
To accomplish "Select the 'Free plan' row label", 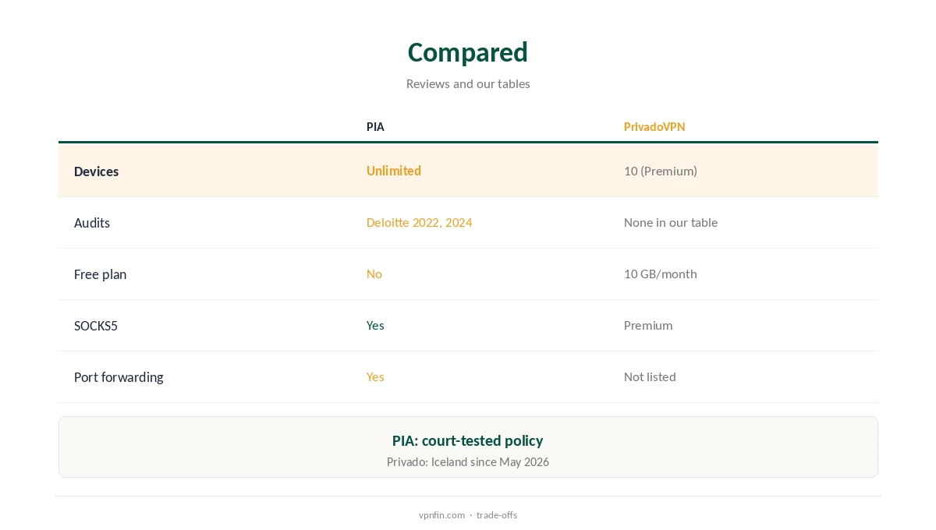I will click(x=100, y=274).
